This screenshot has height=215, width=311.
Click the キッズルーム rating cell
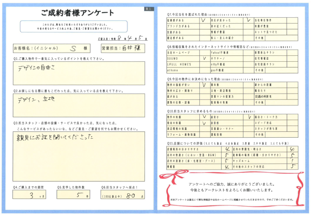point(292,161)
